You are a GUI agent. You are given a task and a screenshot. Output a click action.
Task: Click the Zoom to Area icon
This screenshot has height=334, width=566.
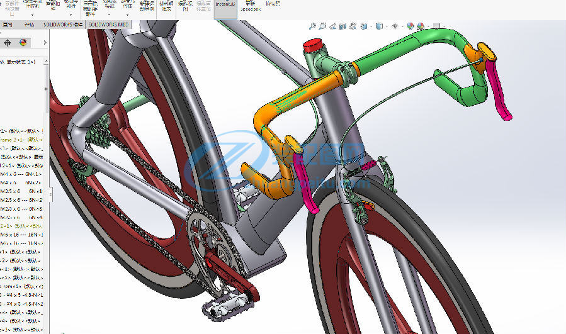pos(323,26)
